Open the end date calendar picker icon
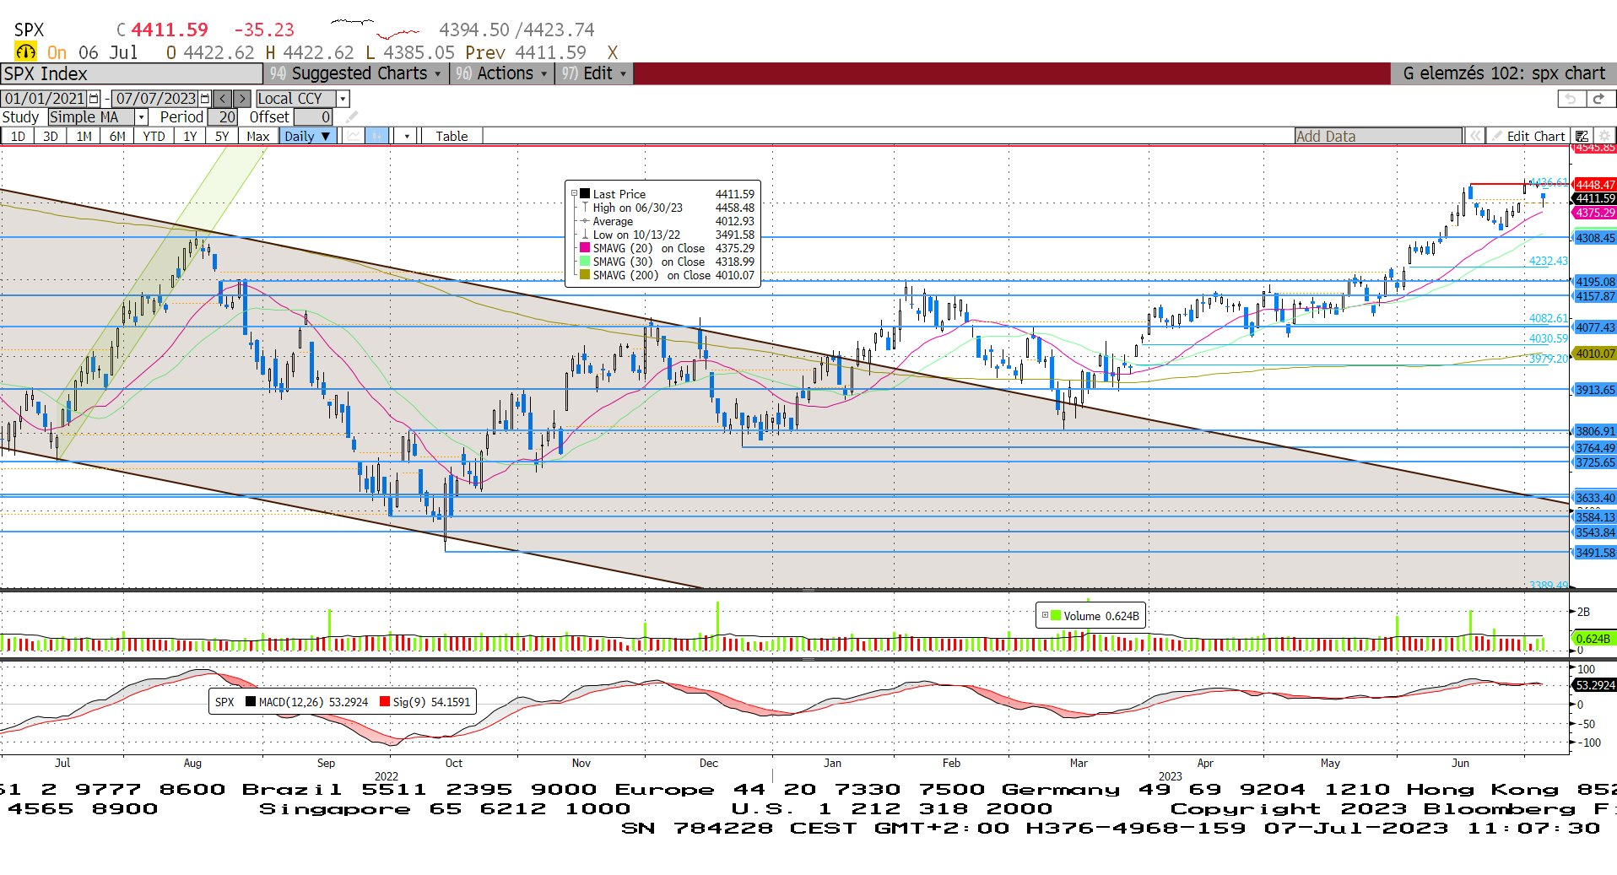The height and width of the screenshot is (875, 1617). [204, 99]
